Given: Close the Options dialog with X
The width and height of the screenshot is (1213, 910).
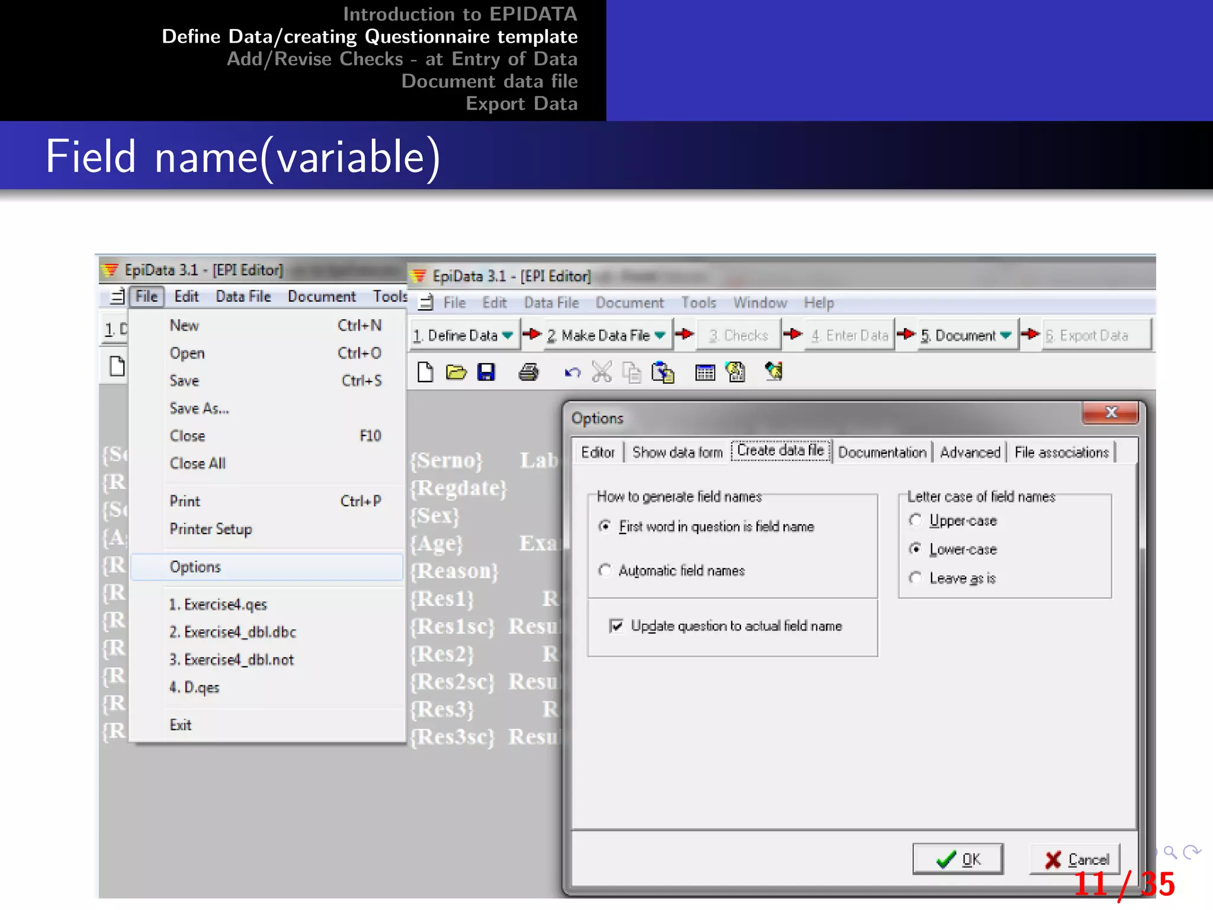Looking at the screenshot, I should pyautogui.click(x=1111, y=413).
